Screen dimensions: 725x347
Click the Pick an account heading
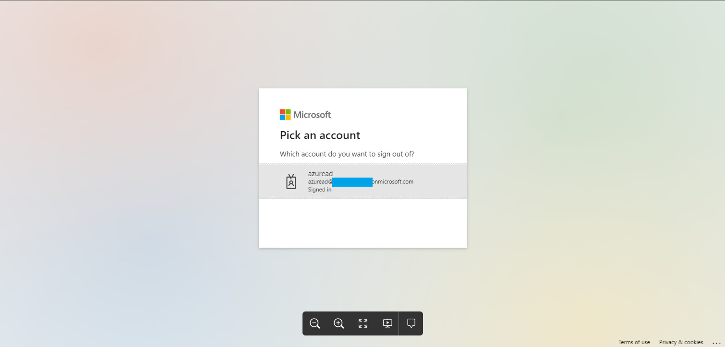pyautogui.click(x=320, y=135)
